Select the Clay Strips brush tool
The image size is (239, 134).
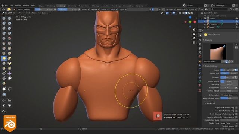[x=9, y=23]
